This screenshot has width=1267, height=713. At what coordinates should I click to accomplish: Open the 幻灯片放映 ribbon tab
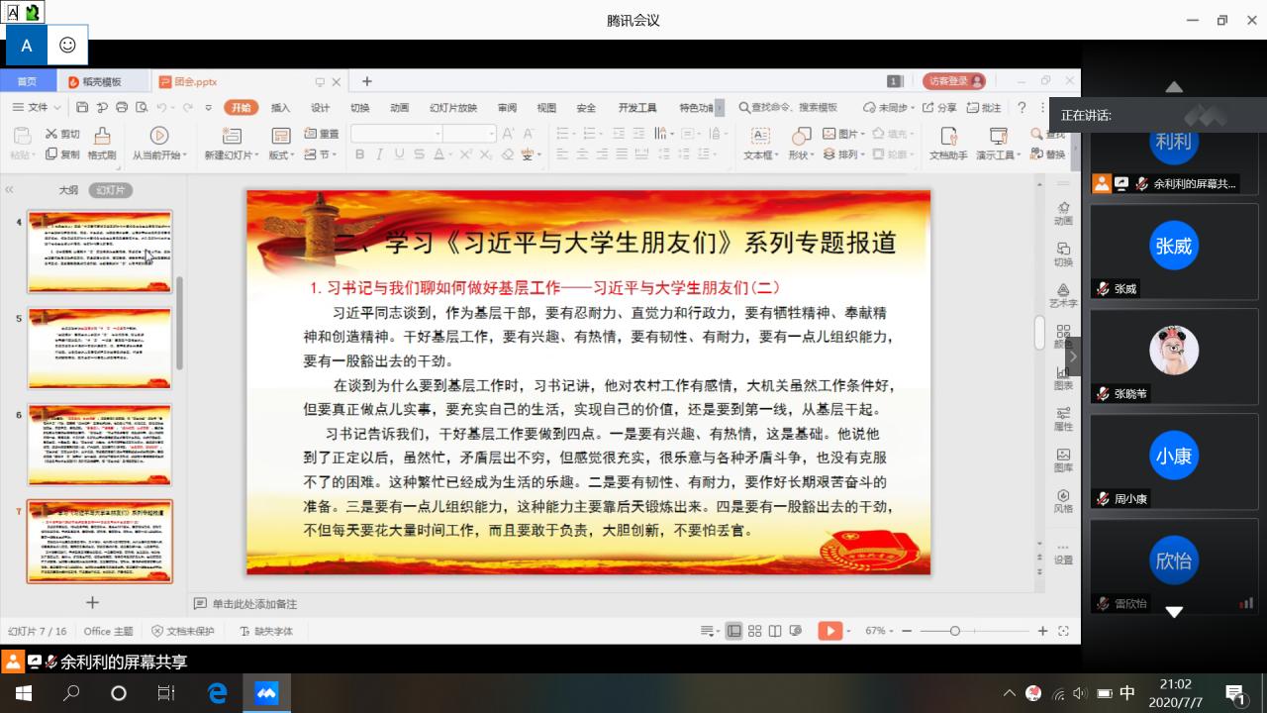(452, 107)
